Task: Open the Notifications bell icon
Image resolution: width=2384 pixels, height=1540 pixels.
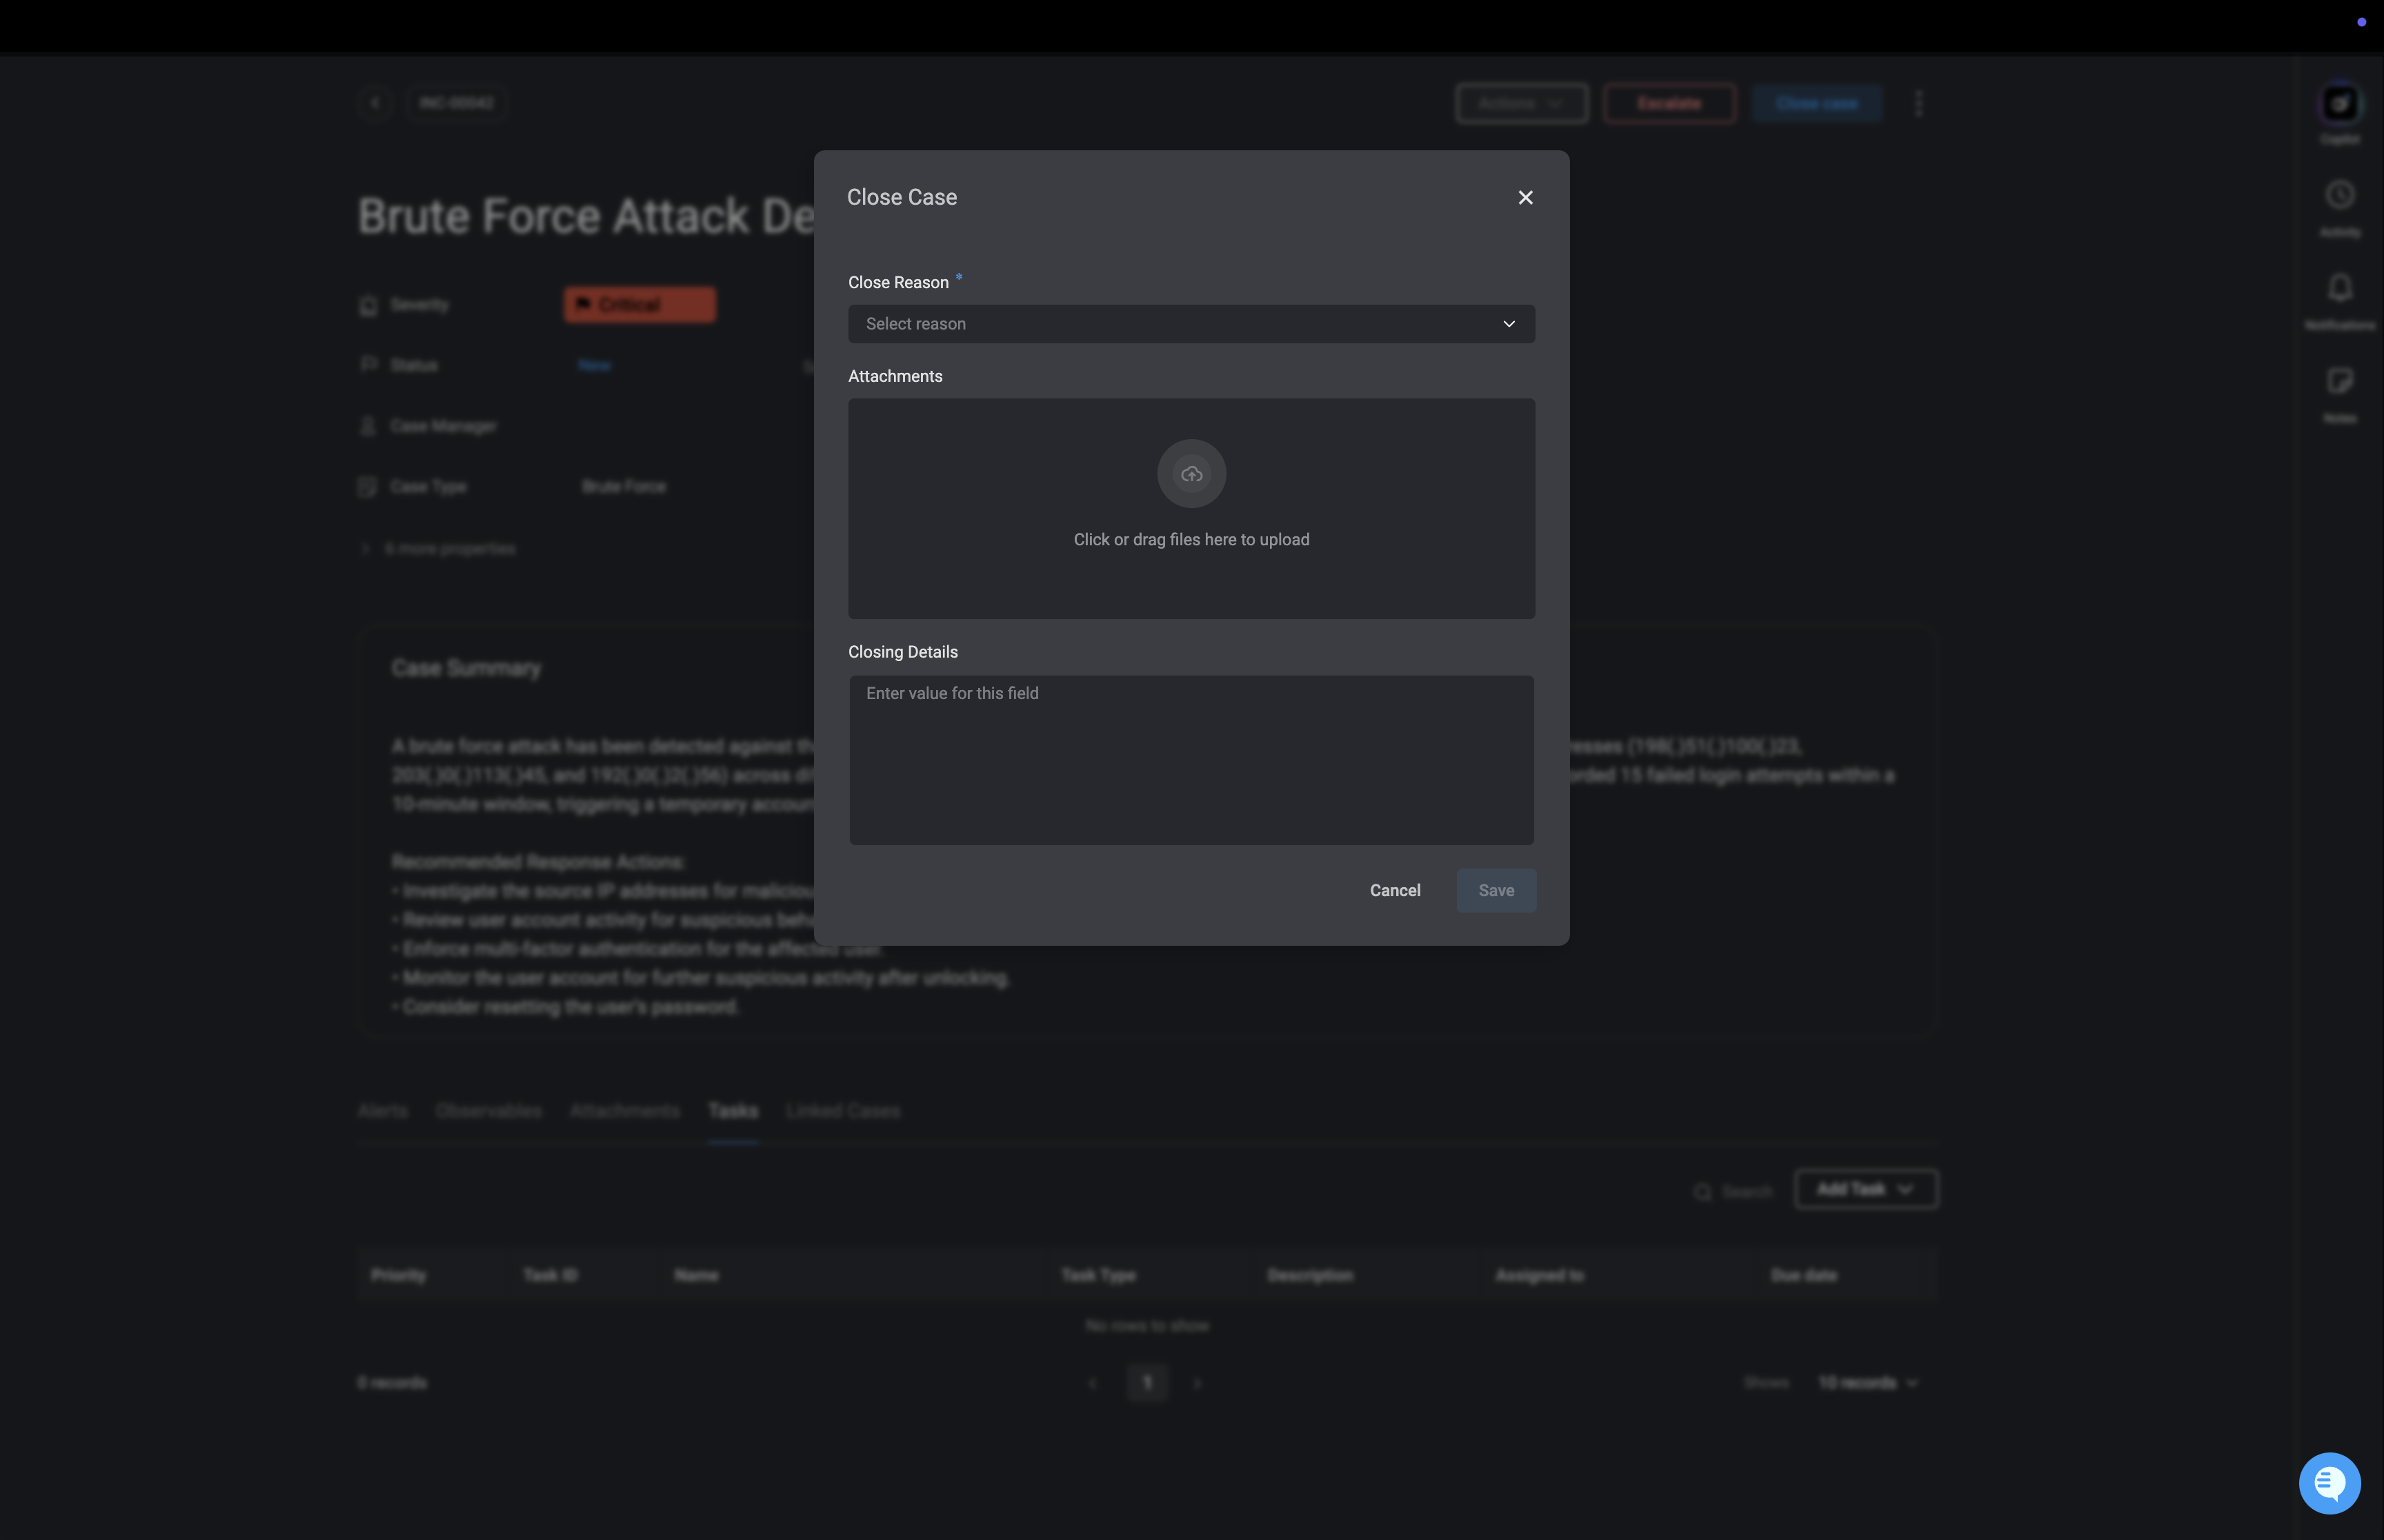Action: point(2339,289)
